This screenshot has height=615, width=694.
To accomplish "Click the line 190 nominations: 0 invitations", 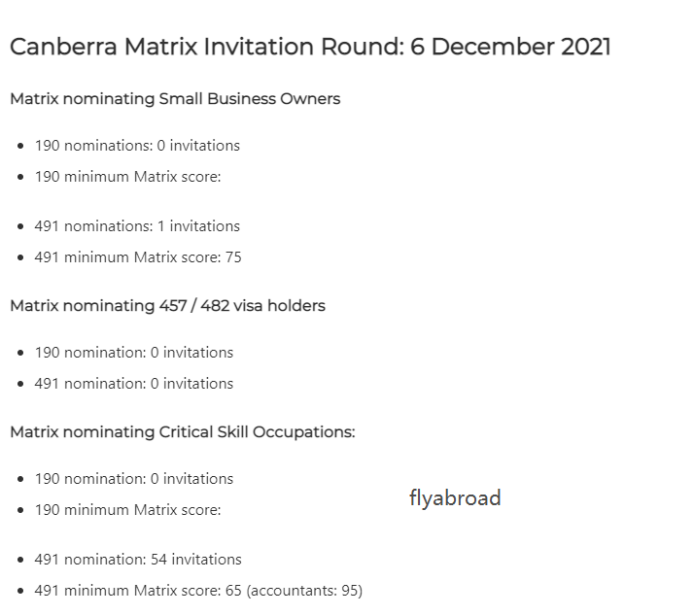I will tap(137, 146).
